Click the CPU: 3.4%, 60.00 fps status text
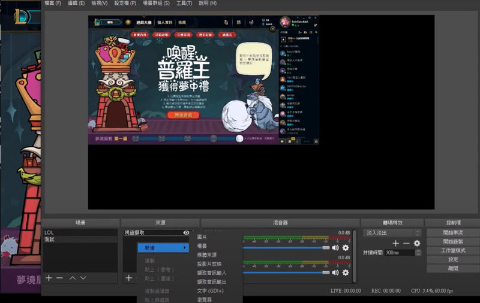This screenshot has height=303, width=480. [432, 291]
